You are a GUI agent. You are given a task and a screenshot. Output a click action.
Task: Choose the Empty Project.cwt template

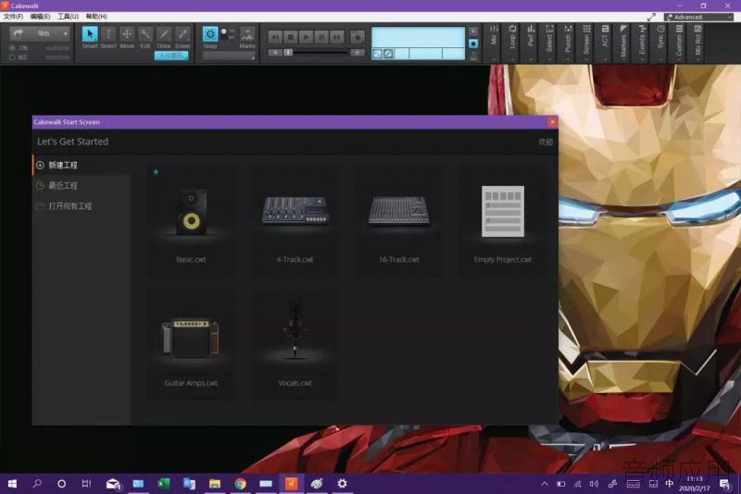pyautogui.click(x=503, y=221)
